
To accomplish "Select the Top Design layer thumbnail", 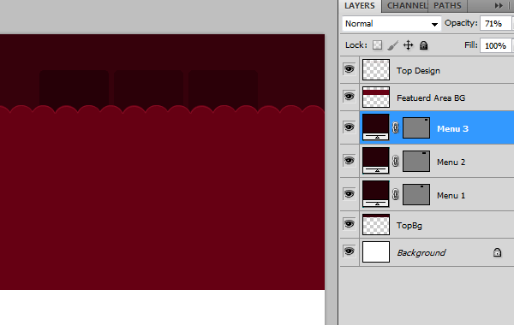I will [x=376, y=70].
